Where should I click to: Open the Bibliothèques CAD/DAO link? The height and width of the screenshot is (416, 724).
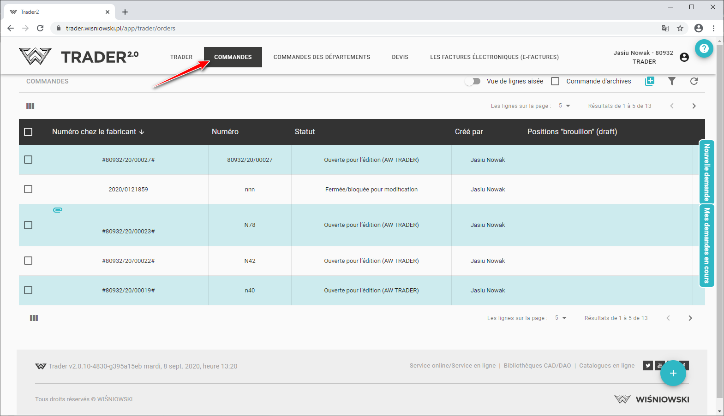pyautogui.click(x=537, y=366)
